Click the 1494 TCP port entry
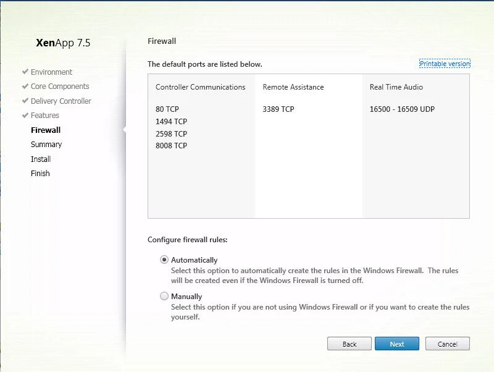Viewport: 494px width, 372px height. (x=171, y=121)
